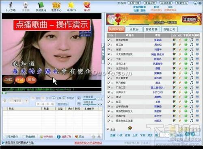The image size is (203, 149).
Task: Select the red highlighted first tab
Action: coord(117,29)
